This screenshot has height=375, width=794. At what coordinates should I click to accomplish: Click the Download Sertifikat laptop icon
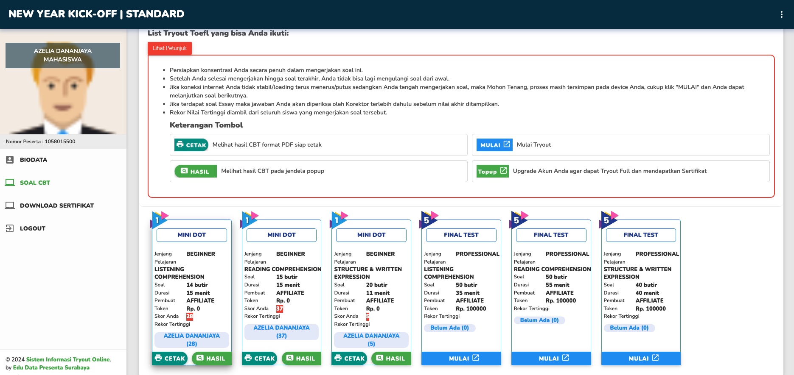point(10,206)
